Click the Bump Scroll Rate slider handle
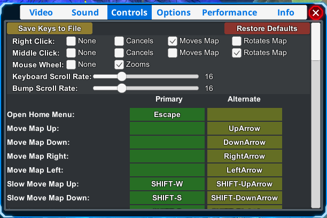The width and height of the screenshot is (327, 218). tap(121, 88)
